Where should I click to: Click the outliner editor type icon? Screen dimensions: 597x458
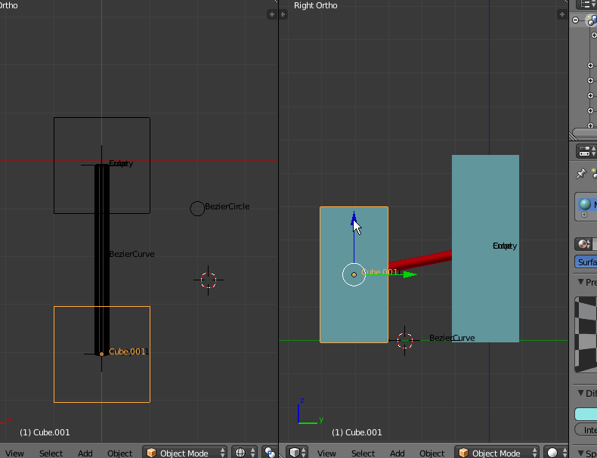pos(586,4)
